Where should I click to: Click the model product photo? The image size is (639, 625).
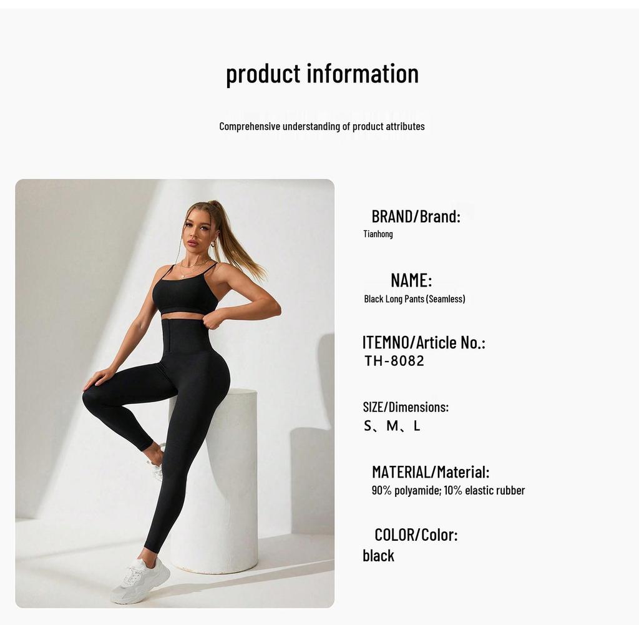click(x=175, y=393)
